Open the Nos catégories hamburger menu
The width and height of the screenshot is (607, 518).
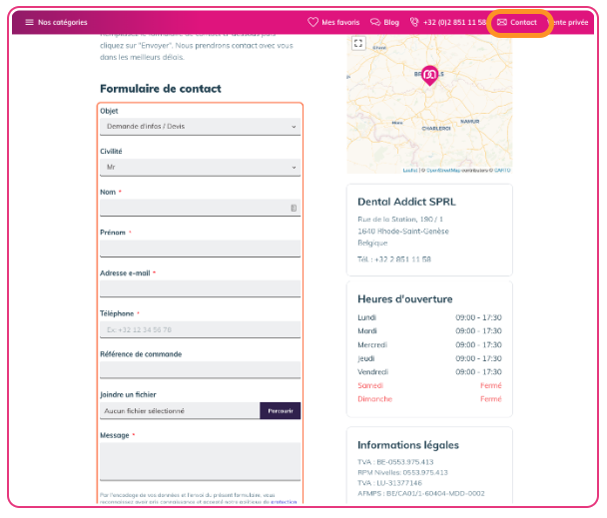29,22
